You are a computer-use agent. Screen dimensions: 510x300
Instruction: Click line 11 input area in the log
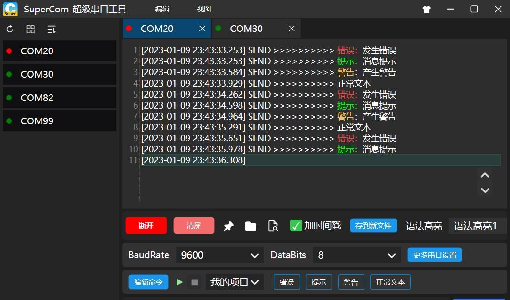click(x=320, y=160)
